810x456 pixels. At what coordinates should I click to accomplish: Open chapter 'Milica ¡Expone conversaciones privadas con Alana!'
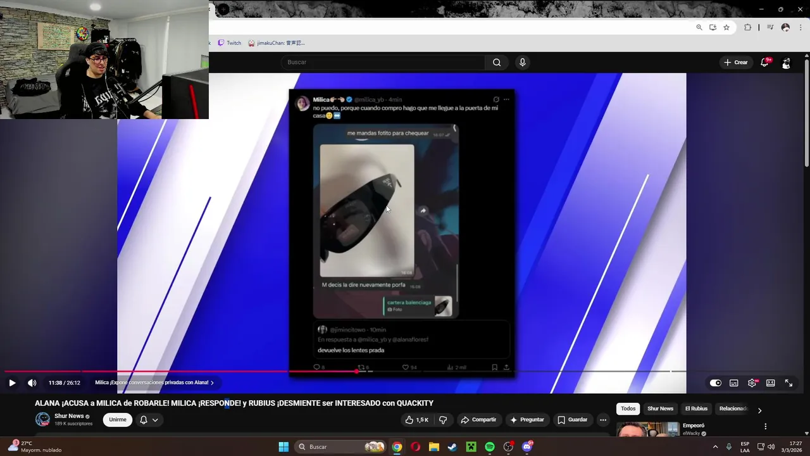click(x=154, y=383)
